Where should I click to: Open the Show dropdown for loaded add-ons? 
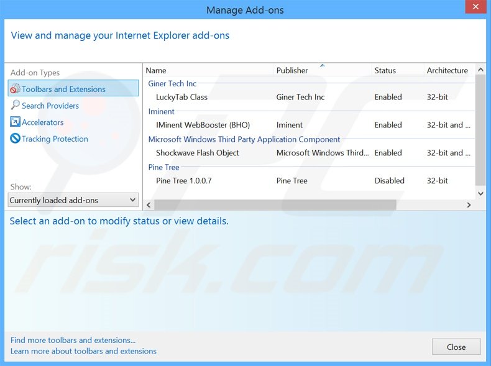coord(73,200)
